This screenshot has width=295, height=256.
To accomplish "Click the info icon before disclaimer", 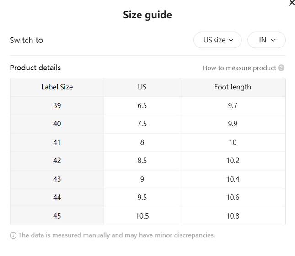I will pos(13,235).
